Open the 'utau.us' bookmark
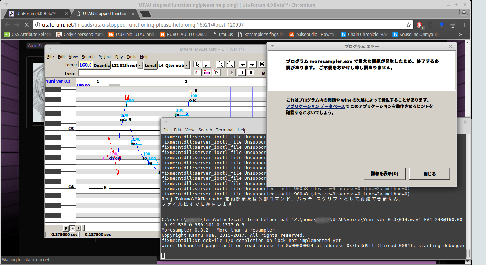 [x=223, y=35]
